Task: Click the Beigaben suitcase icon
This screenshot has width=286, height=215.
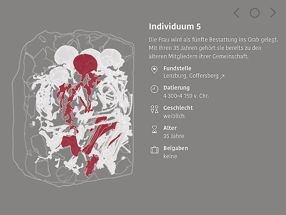Action: pos(154,150)
